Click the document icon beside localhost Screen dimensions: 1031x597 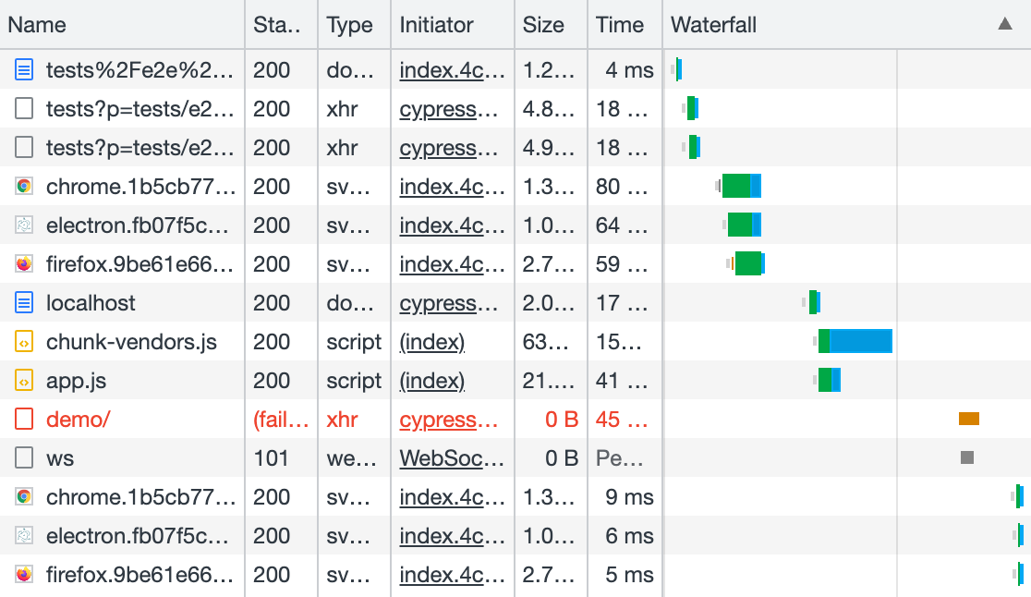(x=25, y=302)
